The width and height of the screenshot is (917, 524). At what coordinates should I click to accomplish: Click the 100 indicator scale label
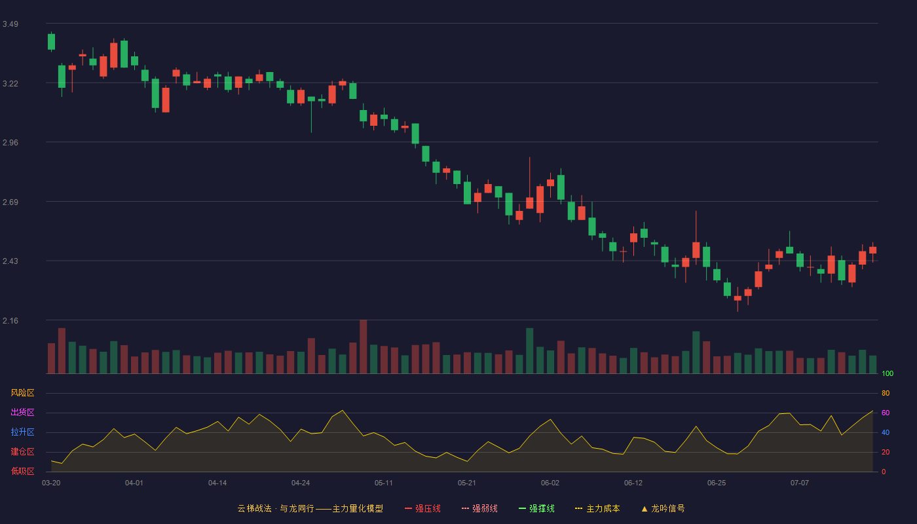pos(888,373)
